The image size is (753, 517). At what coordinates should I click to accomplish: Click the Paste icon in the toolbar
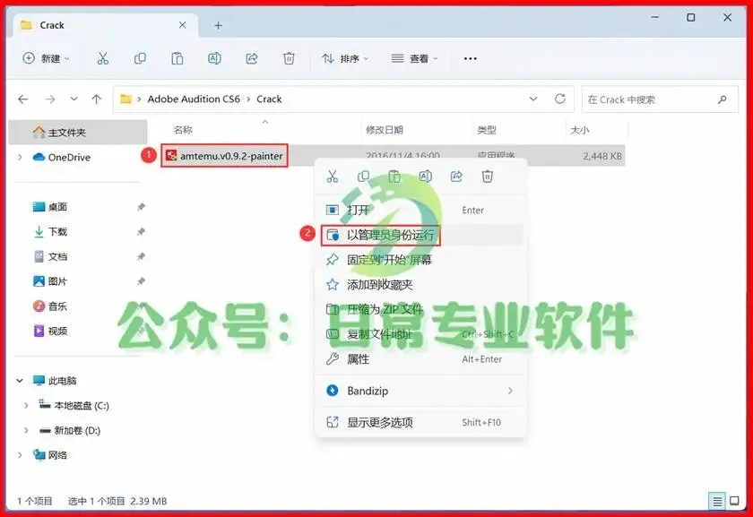[x=177, y=58]
